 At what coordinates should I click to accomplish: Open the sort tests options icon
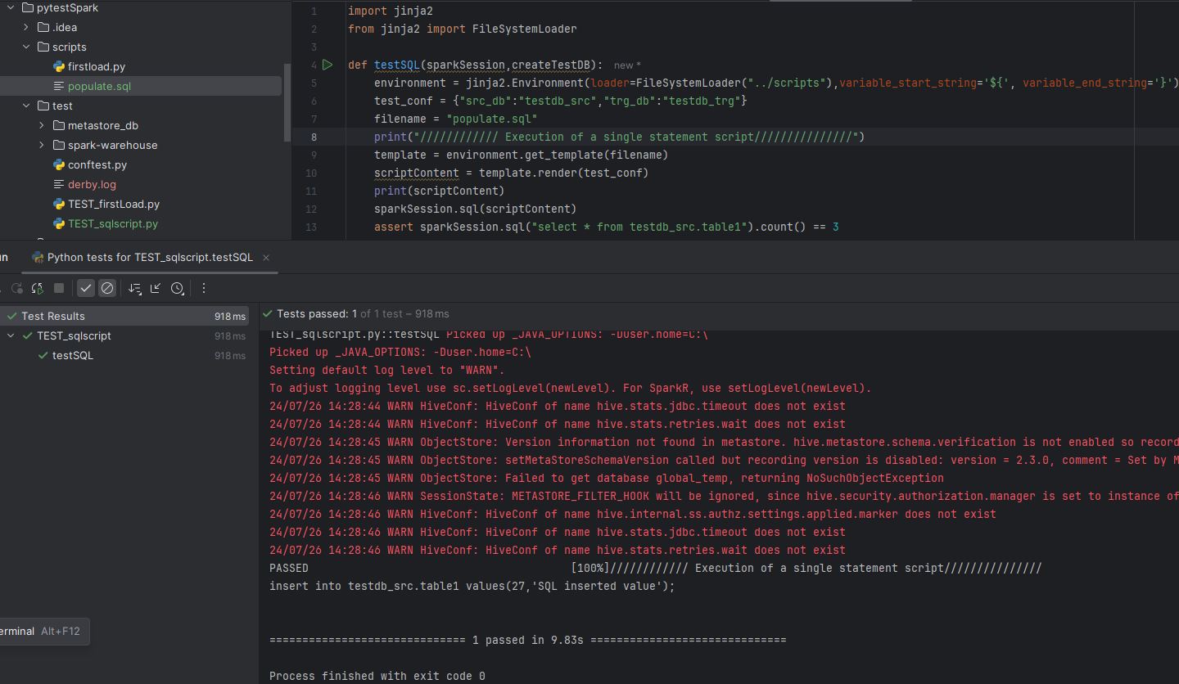(x=135, y=288)
